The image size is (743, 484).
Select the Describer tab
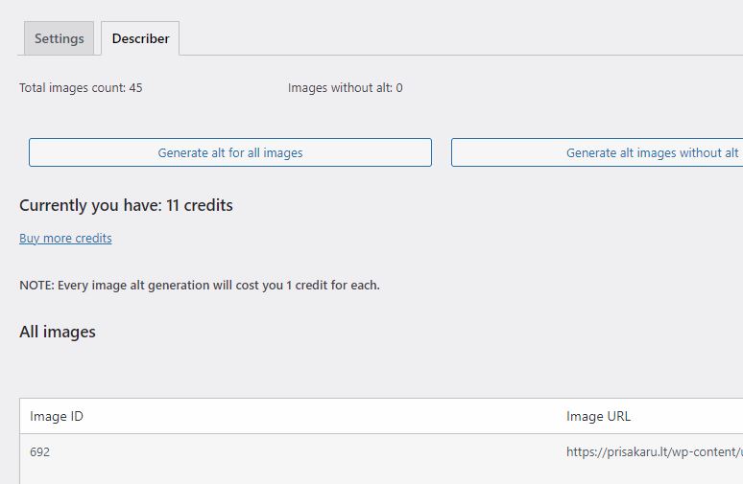tap(140, 38)
